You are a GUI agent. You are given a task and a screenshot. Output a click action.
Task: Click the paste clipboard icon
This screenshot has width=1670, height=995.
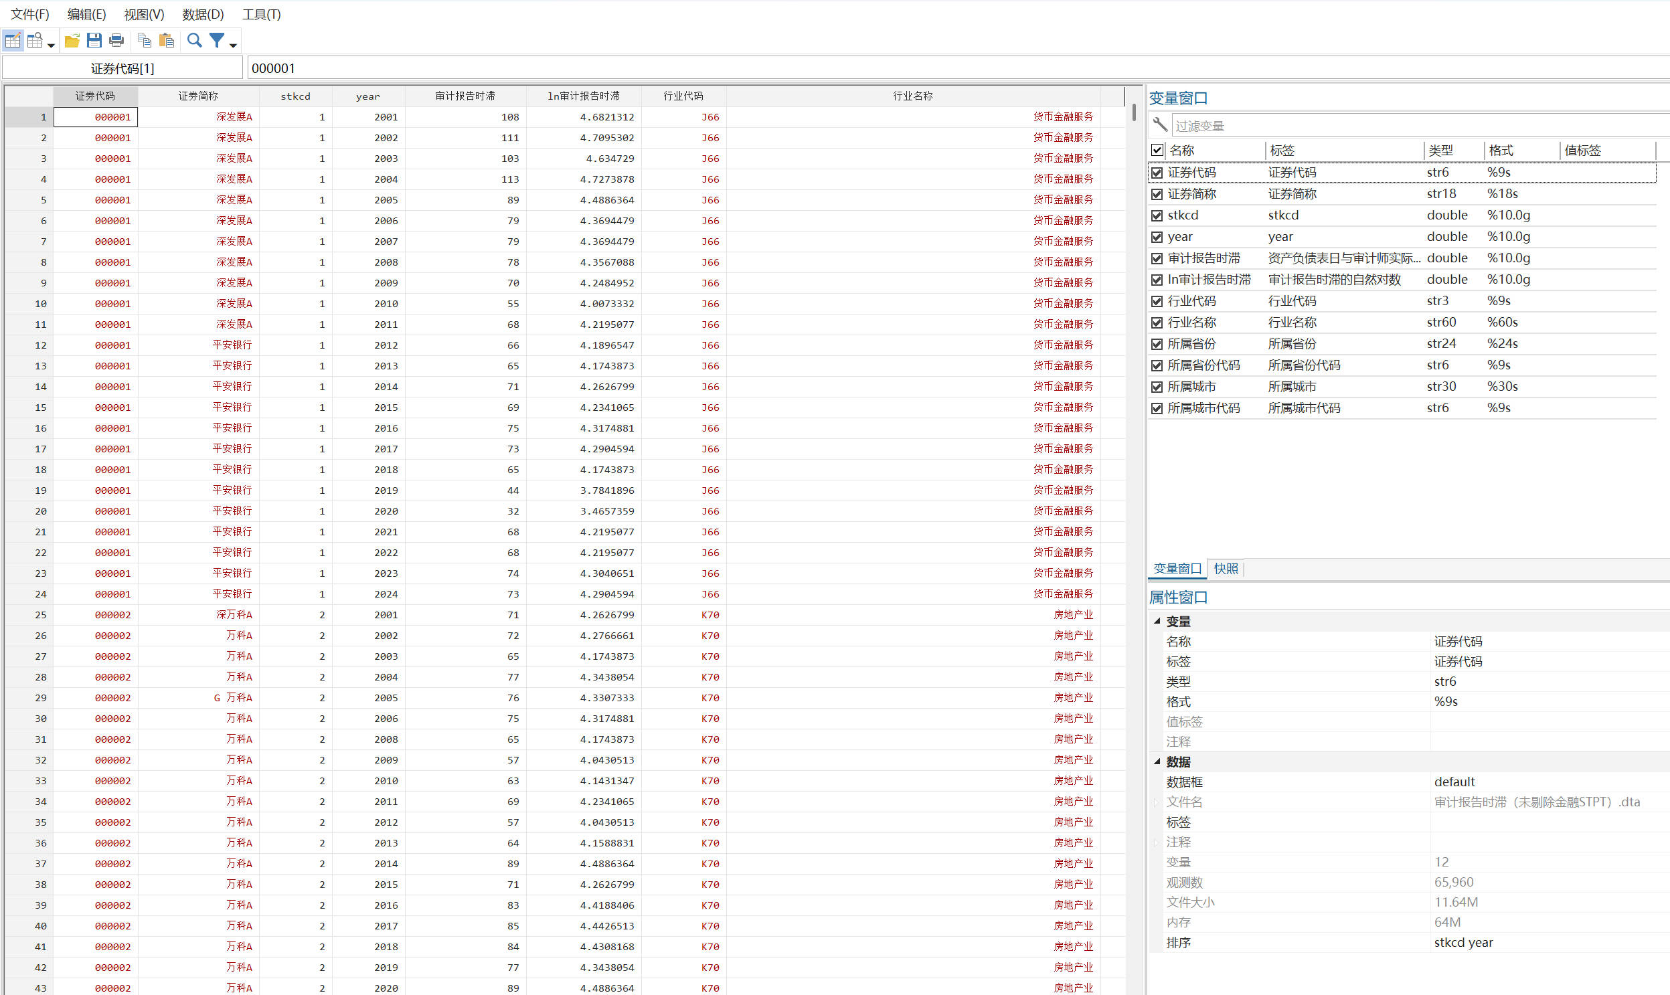click(166, 41)
